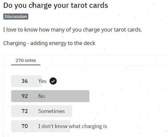Select the 270 votes tab
This screenshot has width=168, height=137.
click(x=26, y=60)
